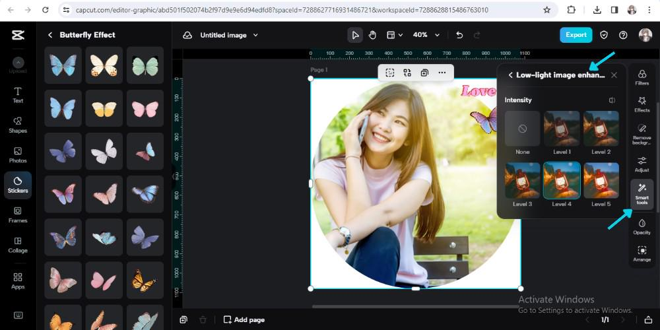Open Effects in right sidebar
The width and height of the screenshot is (660, 330).
coord(642,104)
